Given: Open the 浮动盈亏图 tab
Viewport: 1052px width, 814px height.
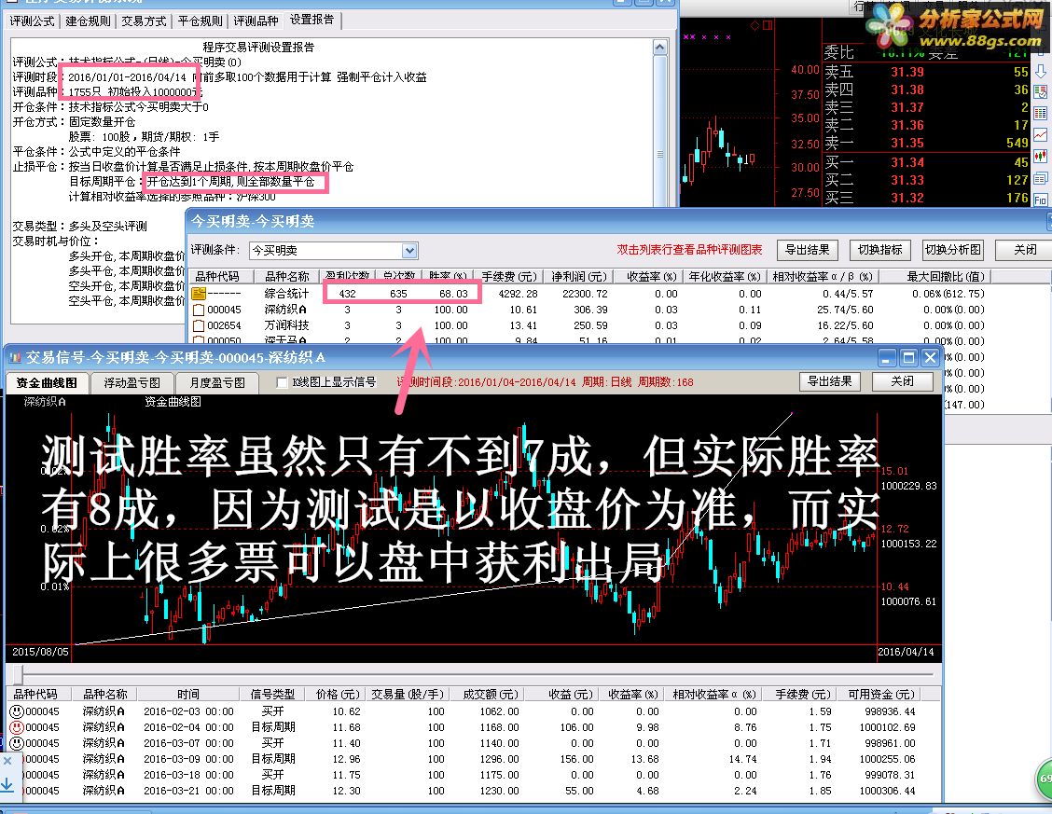Looking at the screenshot, I should pyautogui.click(x=131, y=383).
